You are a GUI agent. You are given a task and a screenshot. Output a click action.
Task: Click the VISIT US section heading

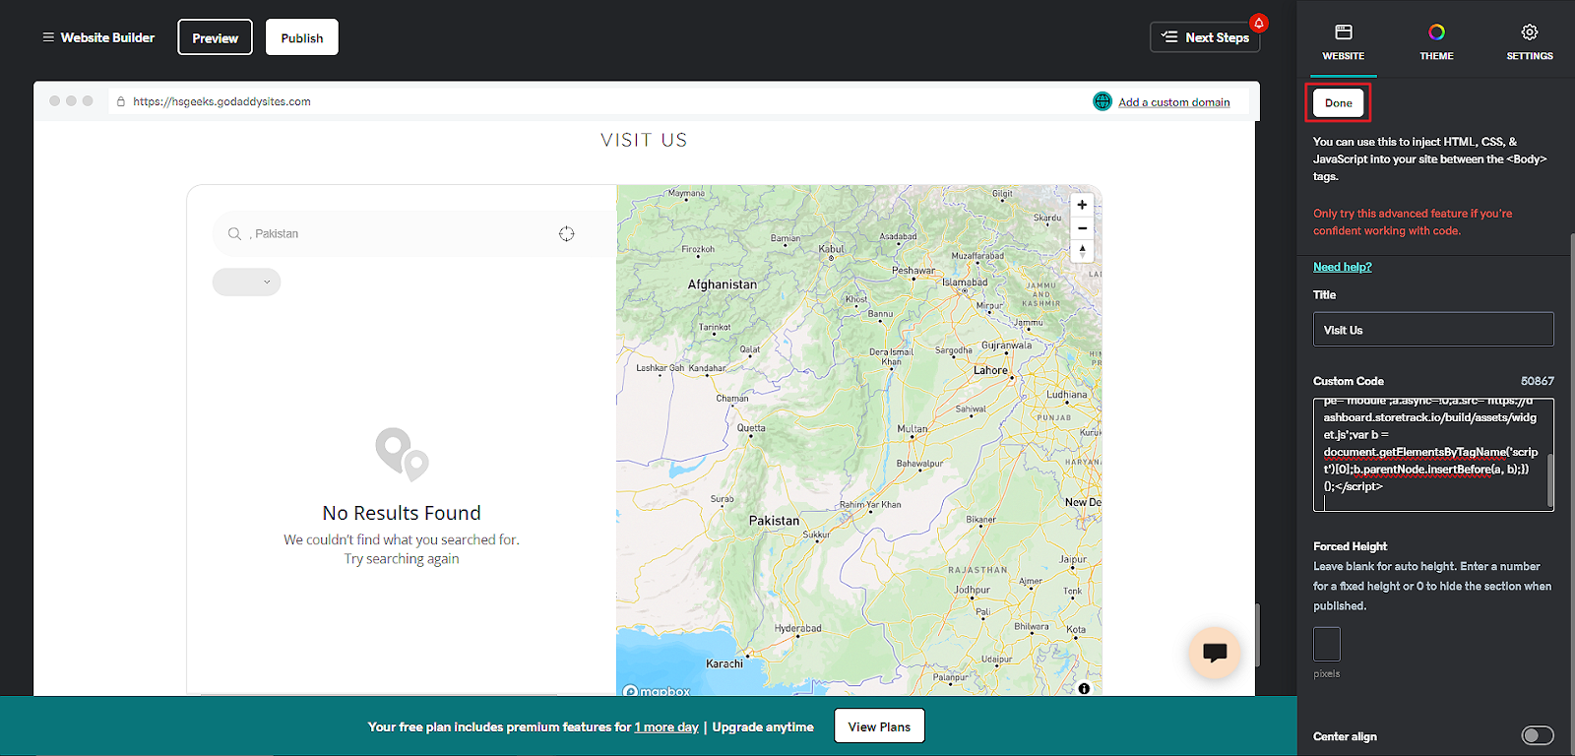[x=644, y=140]
